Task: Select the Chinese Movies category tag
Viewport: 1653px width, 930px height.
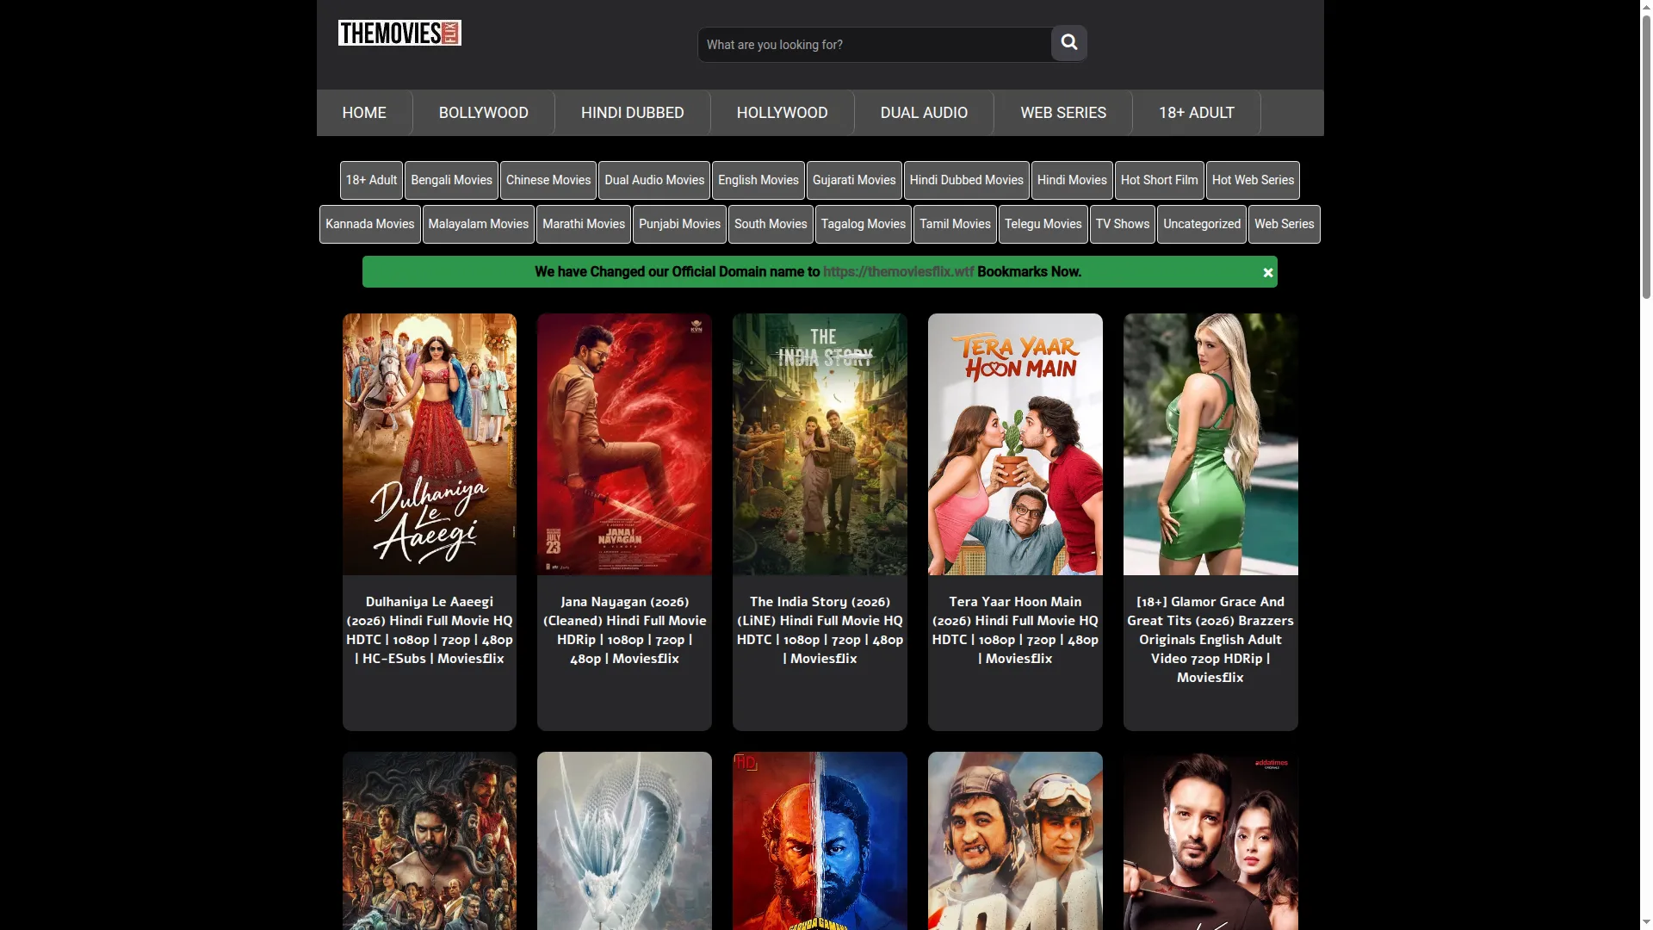Action: (548, 180)
